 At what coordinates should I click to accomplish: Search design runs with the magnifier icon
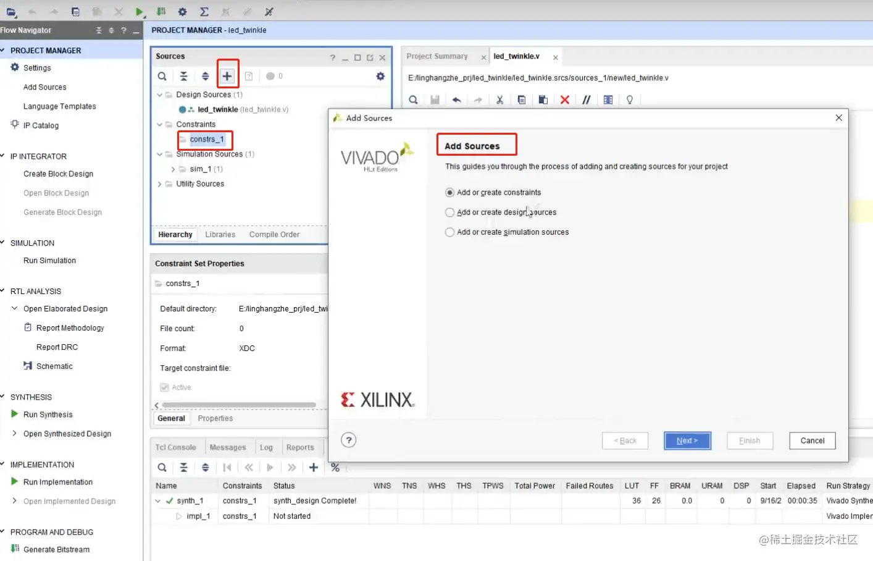(162, 468)
